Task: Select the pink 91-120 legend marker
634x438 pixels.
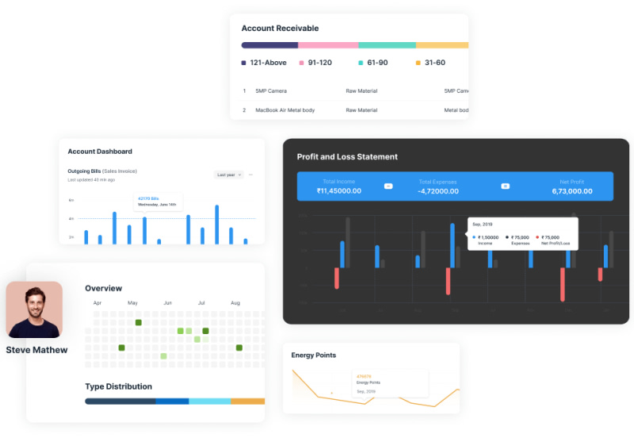Action: 301,63
